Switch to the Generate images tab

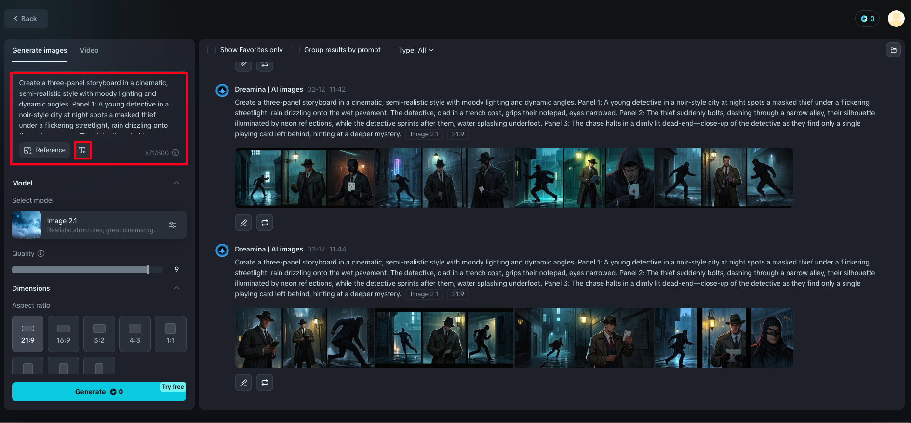(40, 50)
